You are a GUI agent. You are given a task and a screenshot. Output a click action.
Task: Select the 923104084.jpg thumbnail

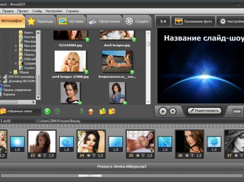click(x=70, y=35)
